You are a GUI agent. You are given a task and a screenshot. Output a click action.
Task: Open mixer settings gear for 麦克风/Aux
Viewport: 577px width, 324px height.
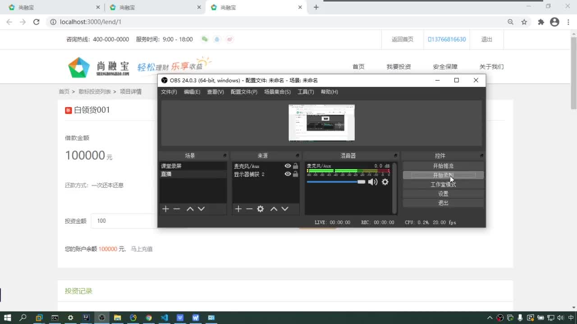click(x=385, y=182)
